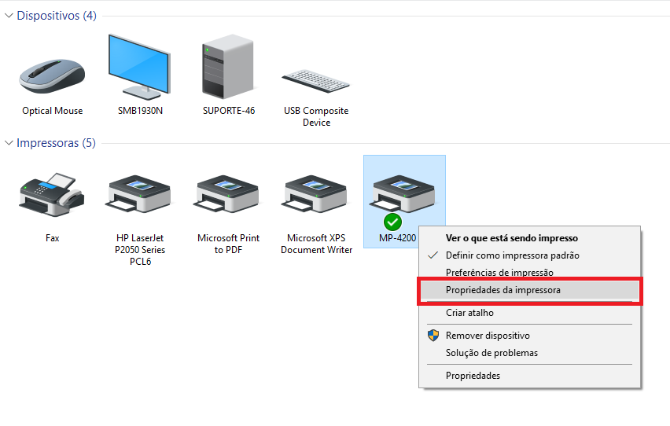Select the Fax printer icon
Image resolution: width=670 pixels, height=426 pixels.
pos(52,195)
